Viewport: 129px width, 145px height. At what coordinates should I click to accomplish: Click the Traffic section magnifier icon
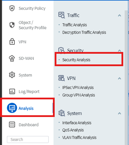coord(62,15)
